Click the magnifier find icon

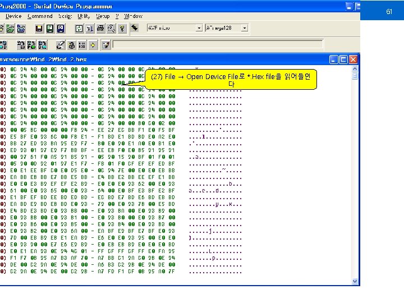(112, 29)
